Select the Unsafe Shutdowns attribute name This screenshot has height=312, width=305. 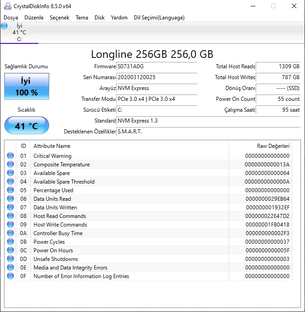click(x=56, y=259)
